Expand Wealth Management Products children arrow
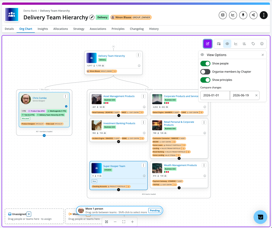The width and height of the screenshot is (272, 228). pos(179,188)
